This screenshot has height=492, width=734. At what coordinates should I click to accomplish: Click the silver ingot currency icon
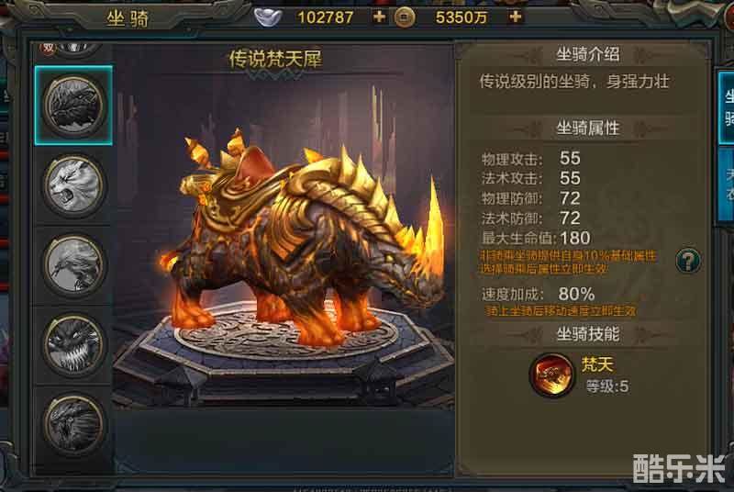coord(268,17)
